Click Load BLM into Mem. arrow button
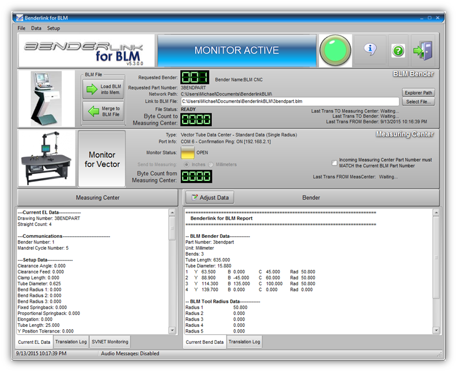Image resolution: width=457 pixels, height=372 pixels. [103, 89]
